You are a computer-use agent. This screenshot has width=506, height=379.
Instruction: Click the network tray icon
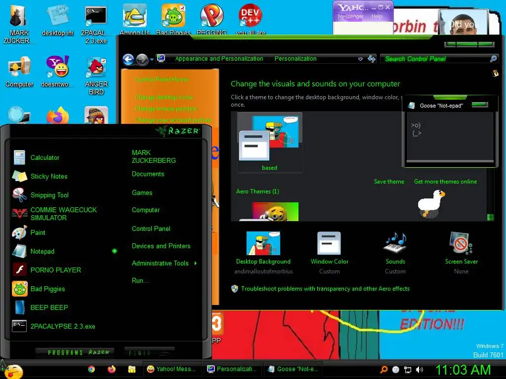[408, 370]
